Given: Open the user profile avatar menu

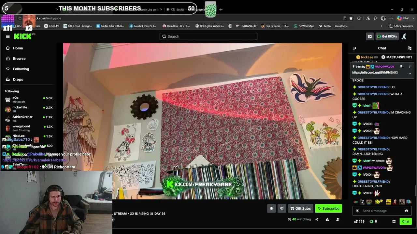Looking at the screenshot, I should click(x=404, y=36).
